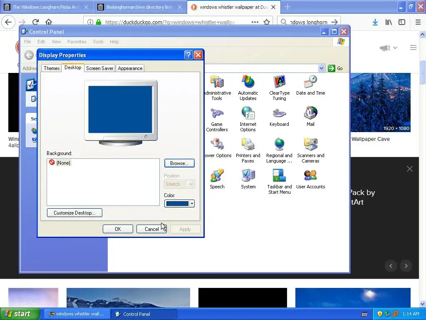
Task: Open ClearType Tuning icon
Action: pos(279,88)
